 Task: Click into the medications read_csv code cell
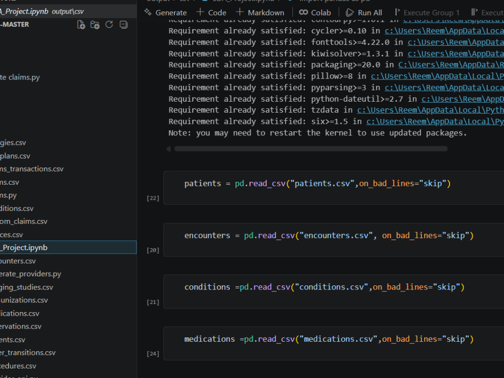pyautogui.click(x=334, y=343)
